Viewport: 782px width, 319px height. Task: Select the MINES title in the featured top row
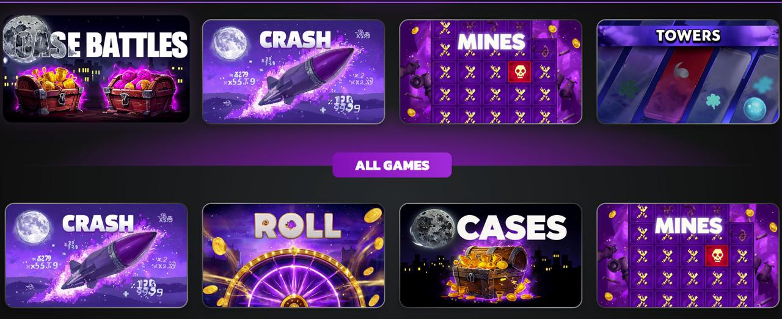pyautogui.click(x=491, y=42)
